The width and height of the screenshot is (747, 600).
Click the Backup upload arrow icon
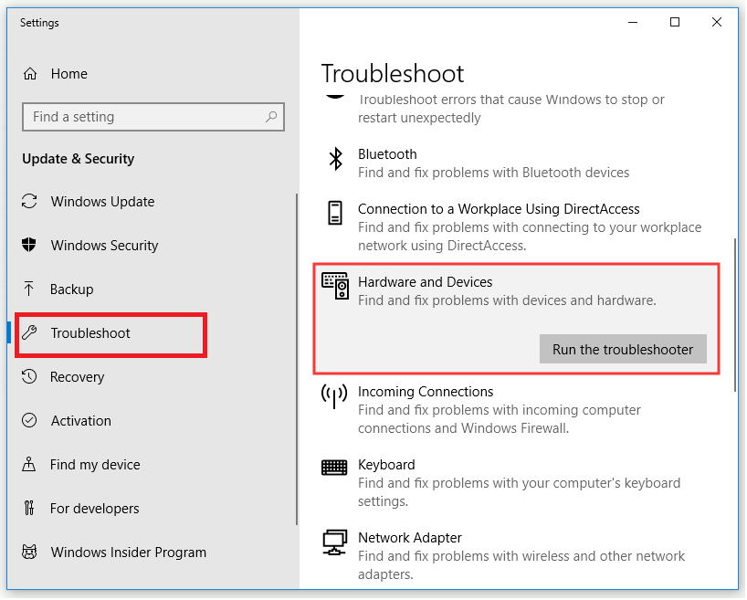[x=28, y=289]
